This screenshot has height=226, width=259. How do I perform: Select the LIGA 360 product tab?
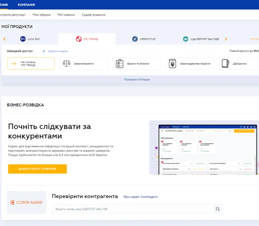point(30,39)
